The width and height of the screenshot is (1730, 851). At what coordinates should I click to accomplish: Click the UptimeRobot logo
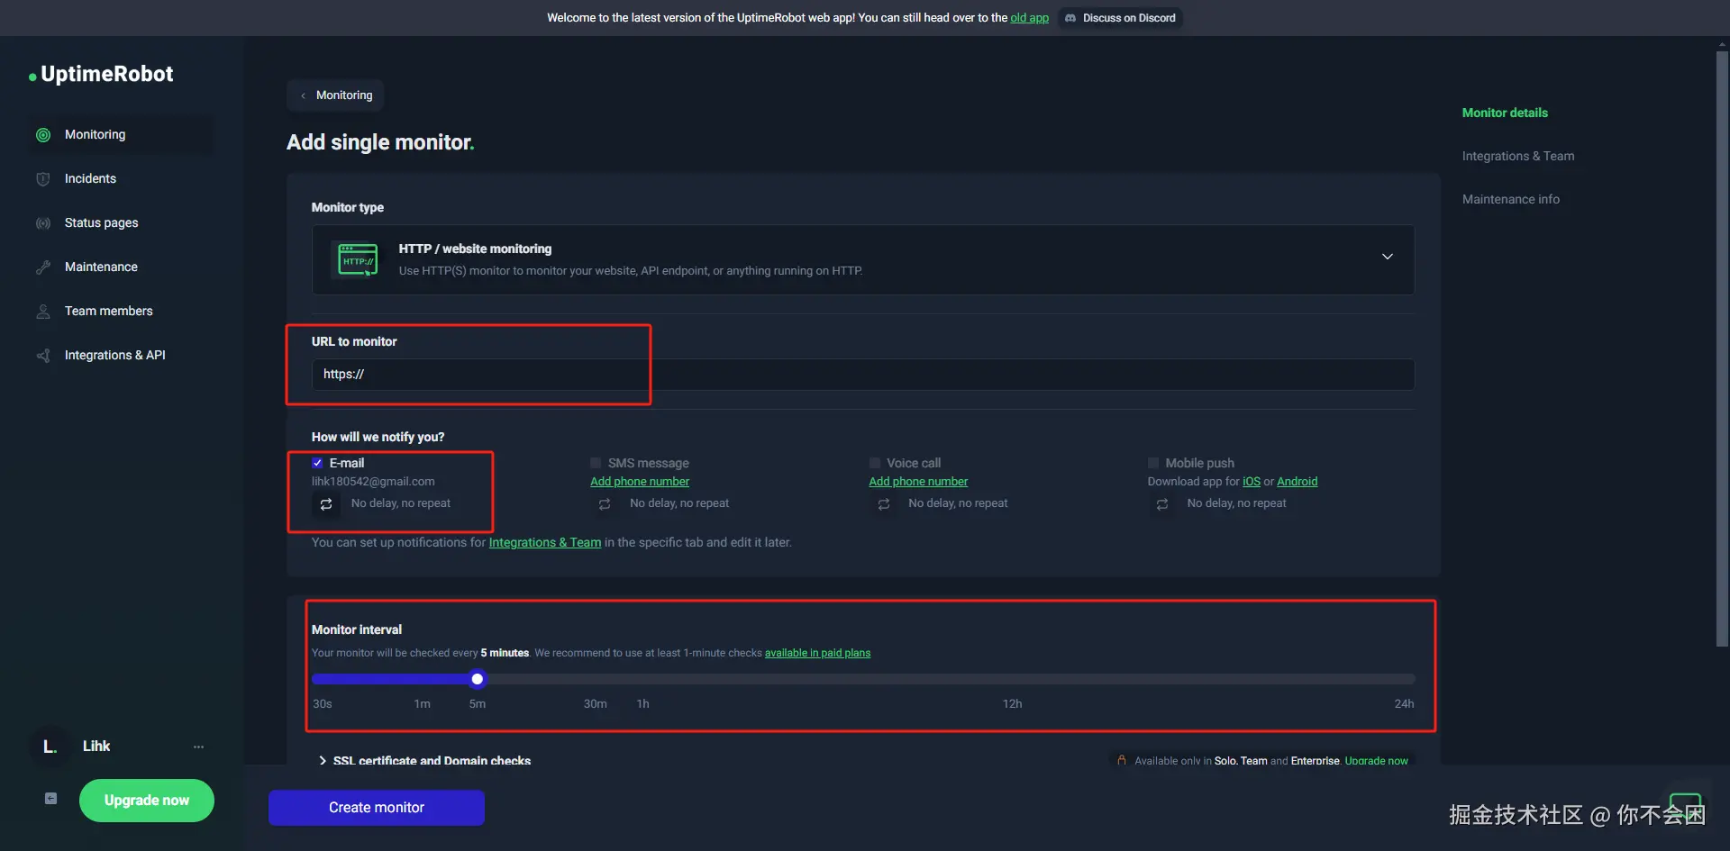click(x=101, y=74)
